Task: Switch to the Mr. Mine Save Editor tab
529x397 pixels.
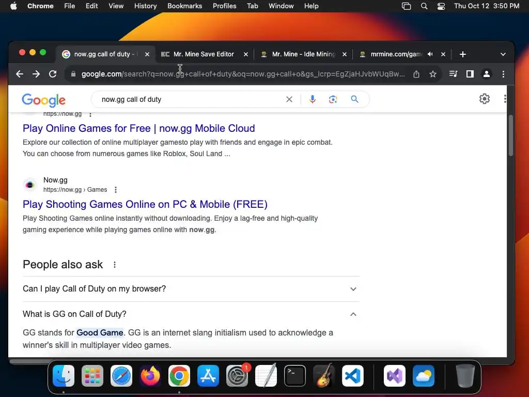Action: pos(204,54)
